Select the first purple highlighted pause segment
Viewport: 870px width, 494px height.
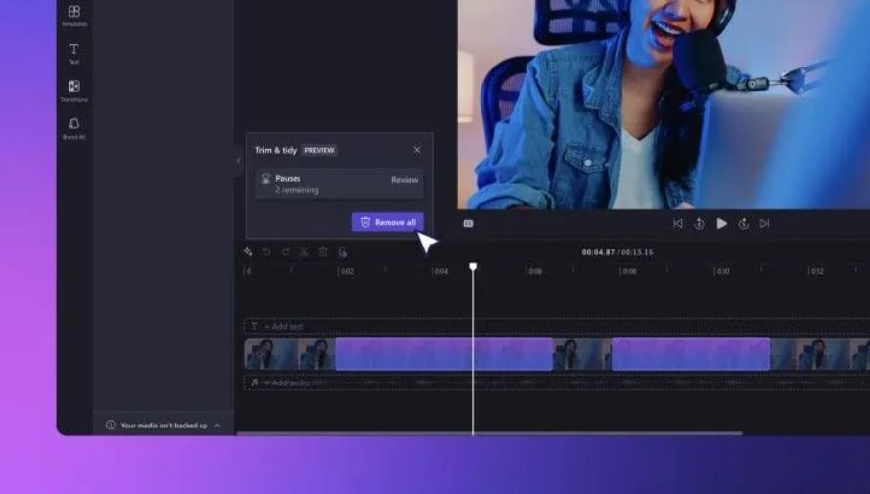(443, 354)
